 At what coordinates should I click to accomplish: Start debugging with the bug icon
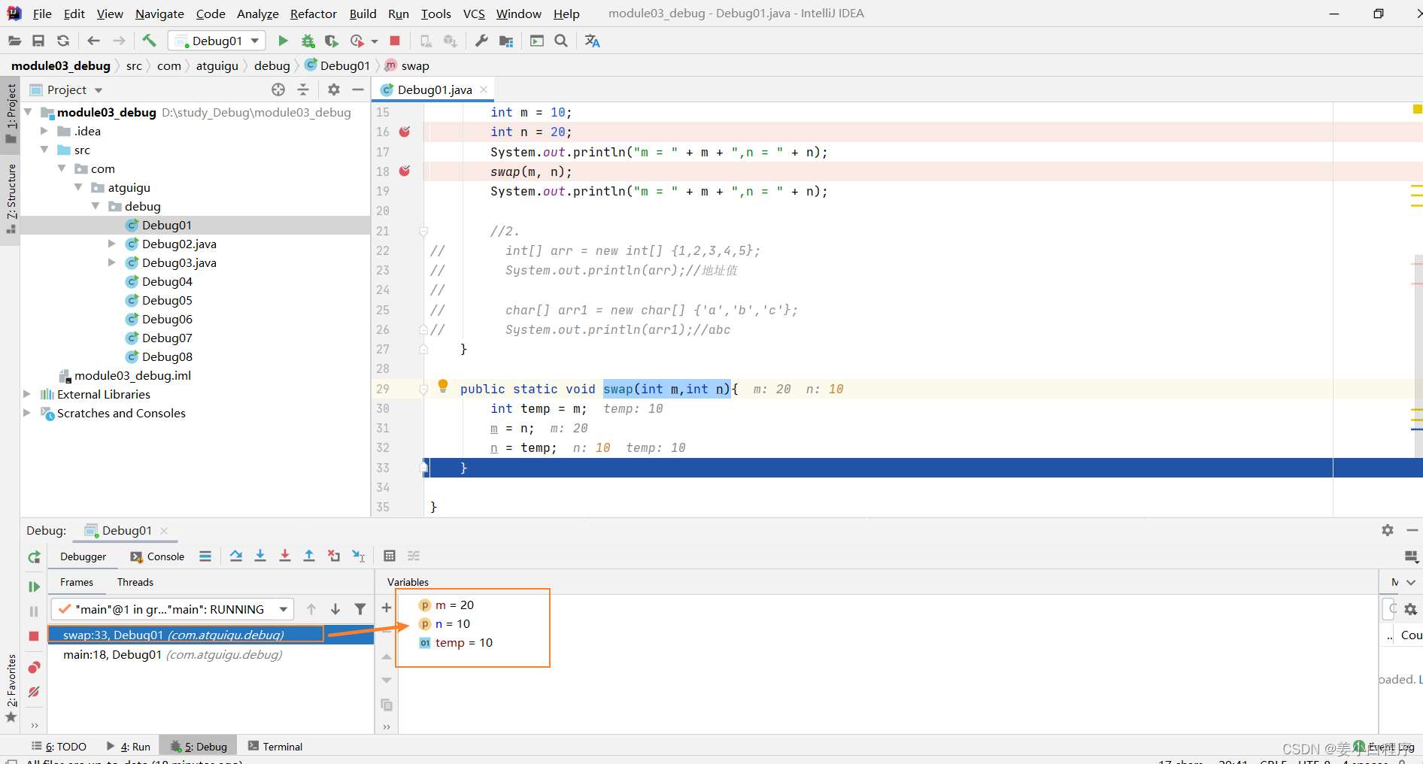pyautogui.click(x=308, y=41)
